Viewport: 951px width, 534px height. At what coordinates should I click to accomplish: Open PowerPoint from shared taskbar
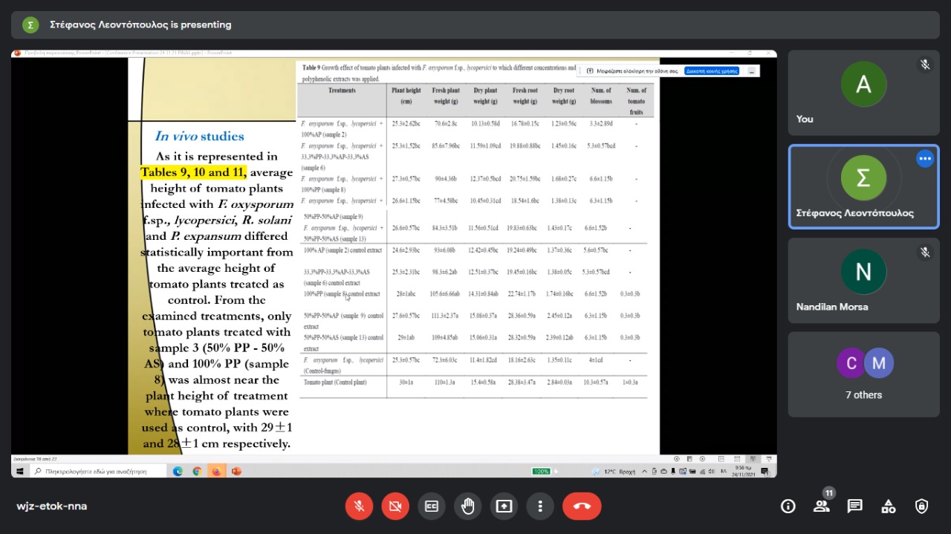[x=236, y=471]
